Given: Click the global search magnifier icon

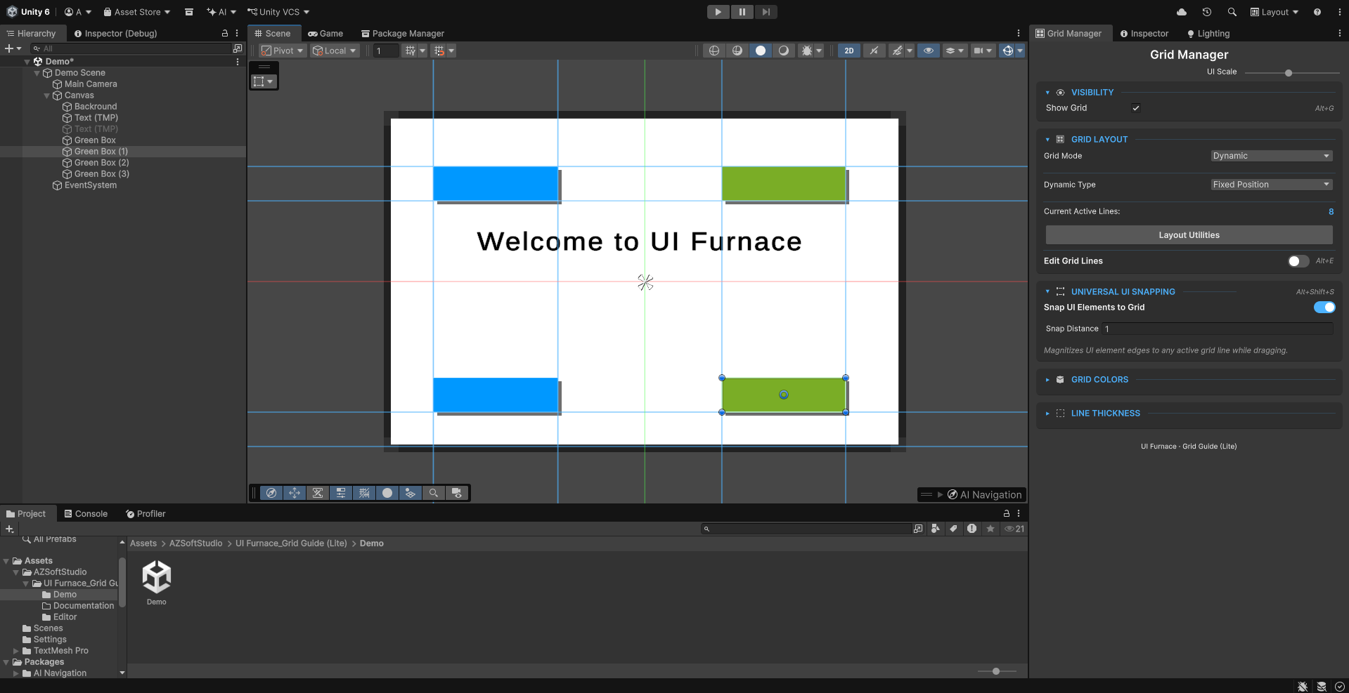Looking at the screenshot, I should pos(1232,12).
